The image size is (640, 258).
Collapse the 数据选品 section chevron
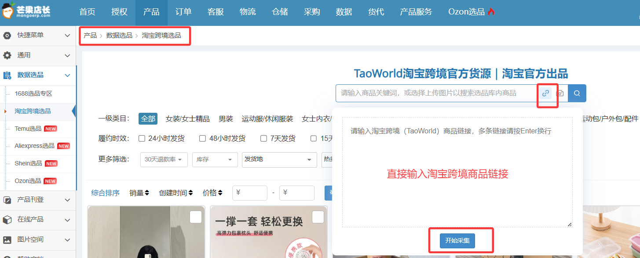pyautogui.click(x=67, y=75)
